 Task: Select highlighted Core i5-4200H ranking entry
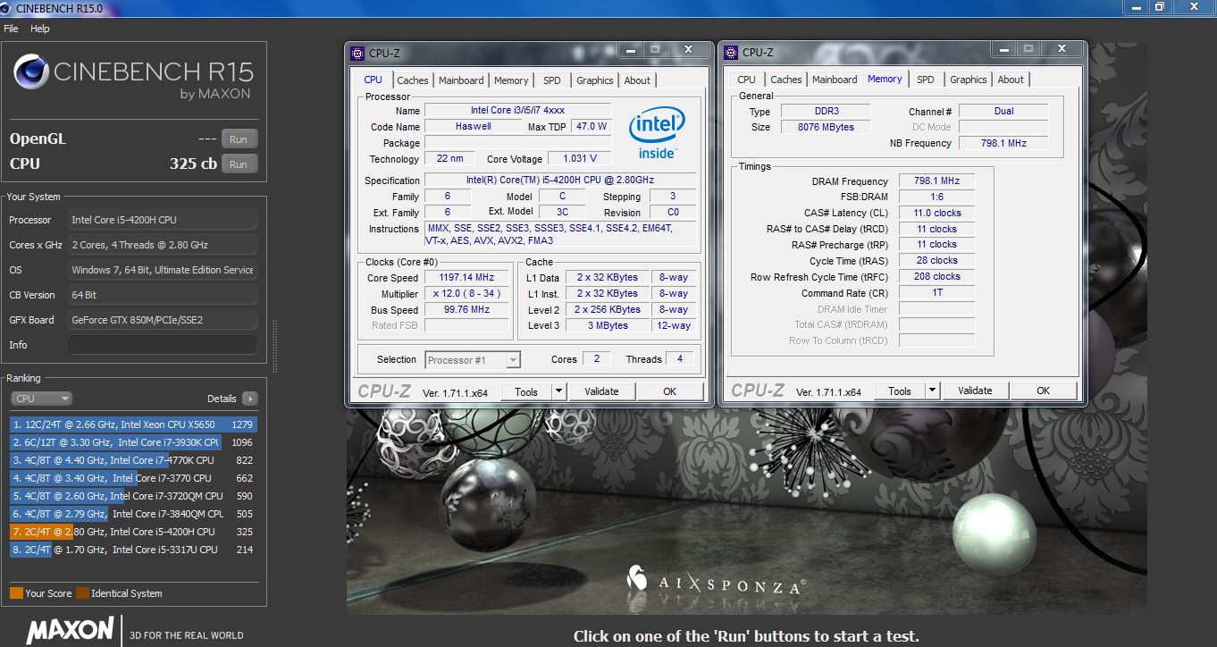(133, 532)
